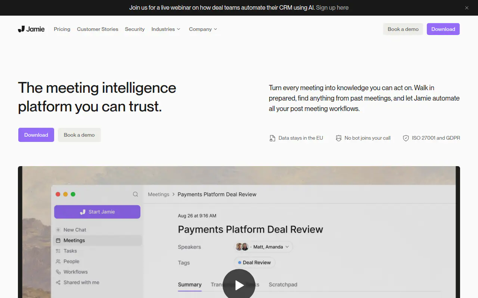Expand the Company dropdown menu
478x298 pixels.
(x=203, y=29)
